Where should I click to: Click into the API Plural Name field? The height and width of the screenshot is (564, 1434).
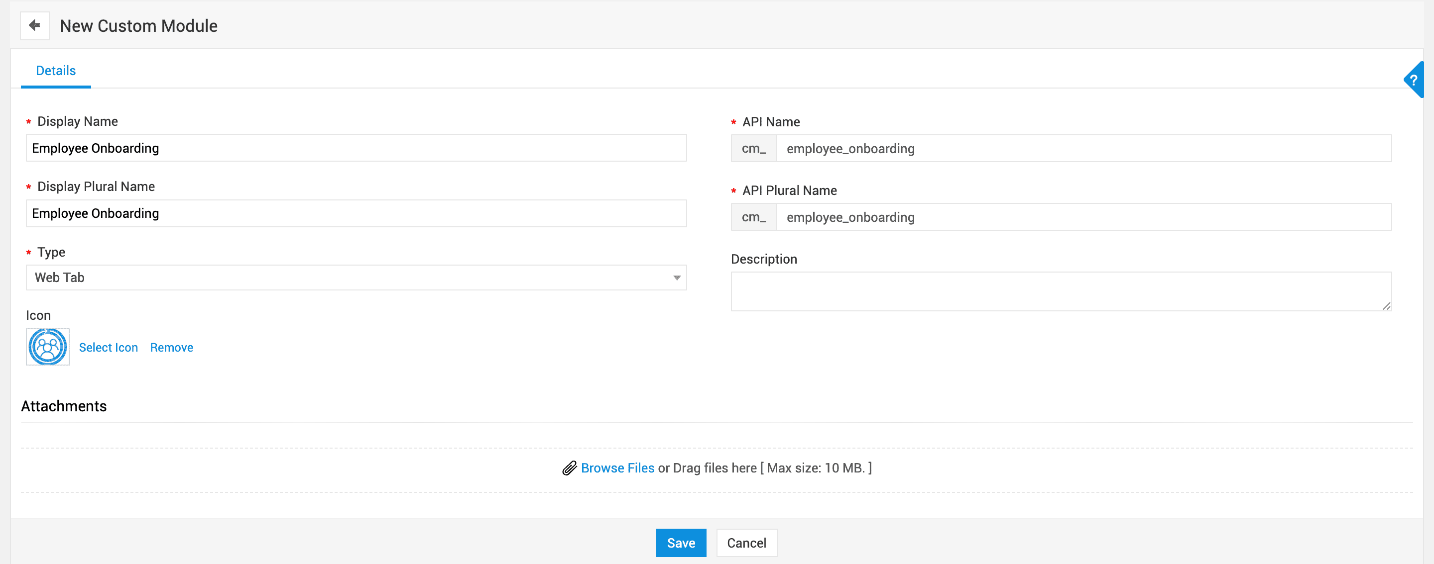click(x=1083, y=217)
